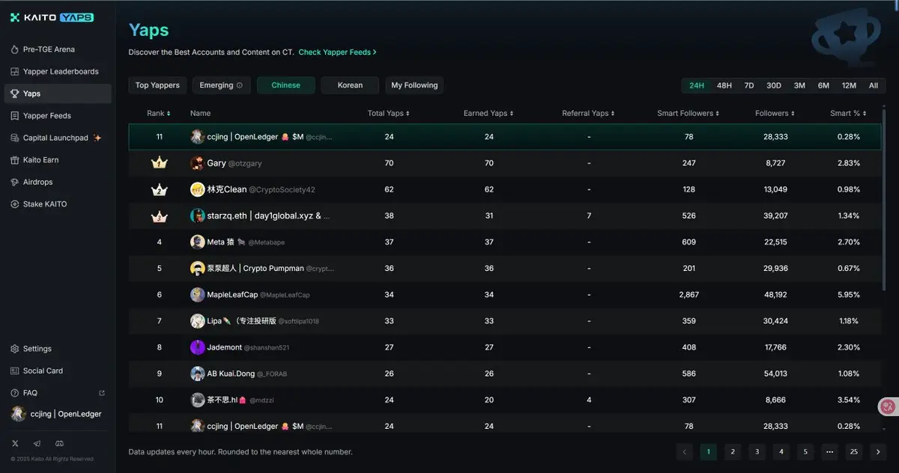Go to page 2
Screen dimensions: 899x473
click(733, 451)
